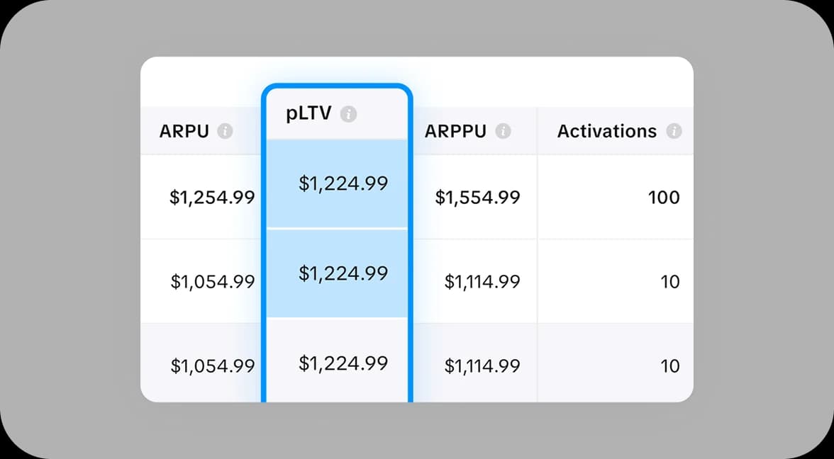
Task: Open the ARPU metric tooltip icon
Action: [226, 131]
